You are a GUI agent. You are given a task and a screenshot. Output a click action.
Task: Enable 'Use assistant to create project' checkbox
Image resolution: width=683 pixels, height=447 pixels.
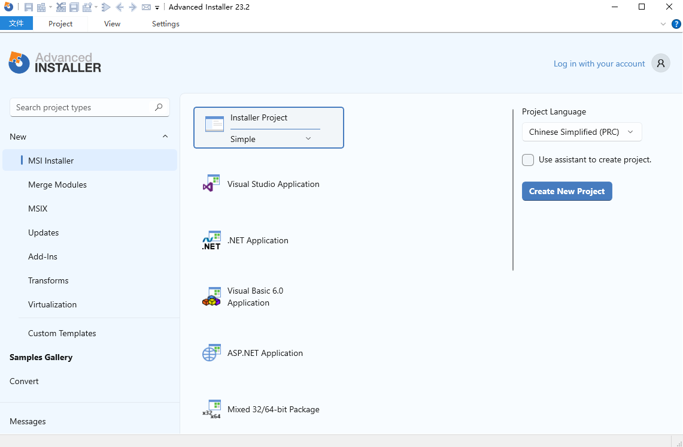tap(528, 160)
